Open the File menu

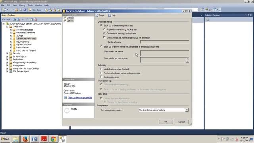tap(3, 5)
